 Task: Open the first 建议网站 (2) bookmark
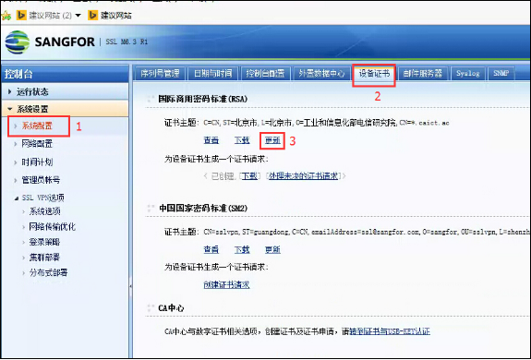tap(44, 15)
